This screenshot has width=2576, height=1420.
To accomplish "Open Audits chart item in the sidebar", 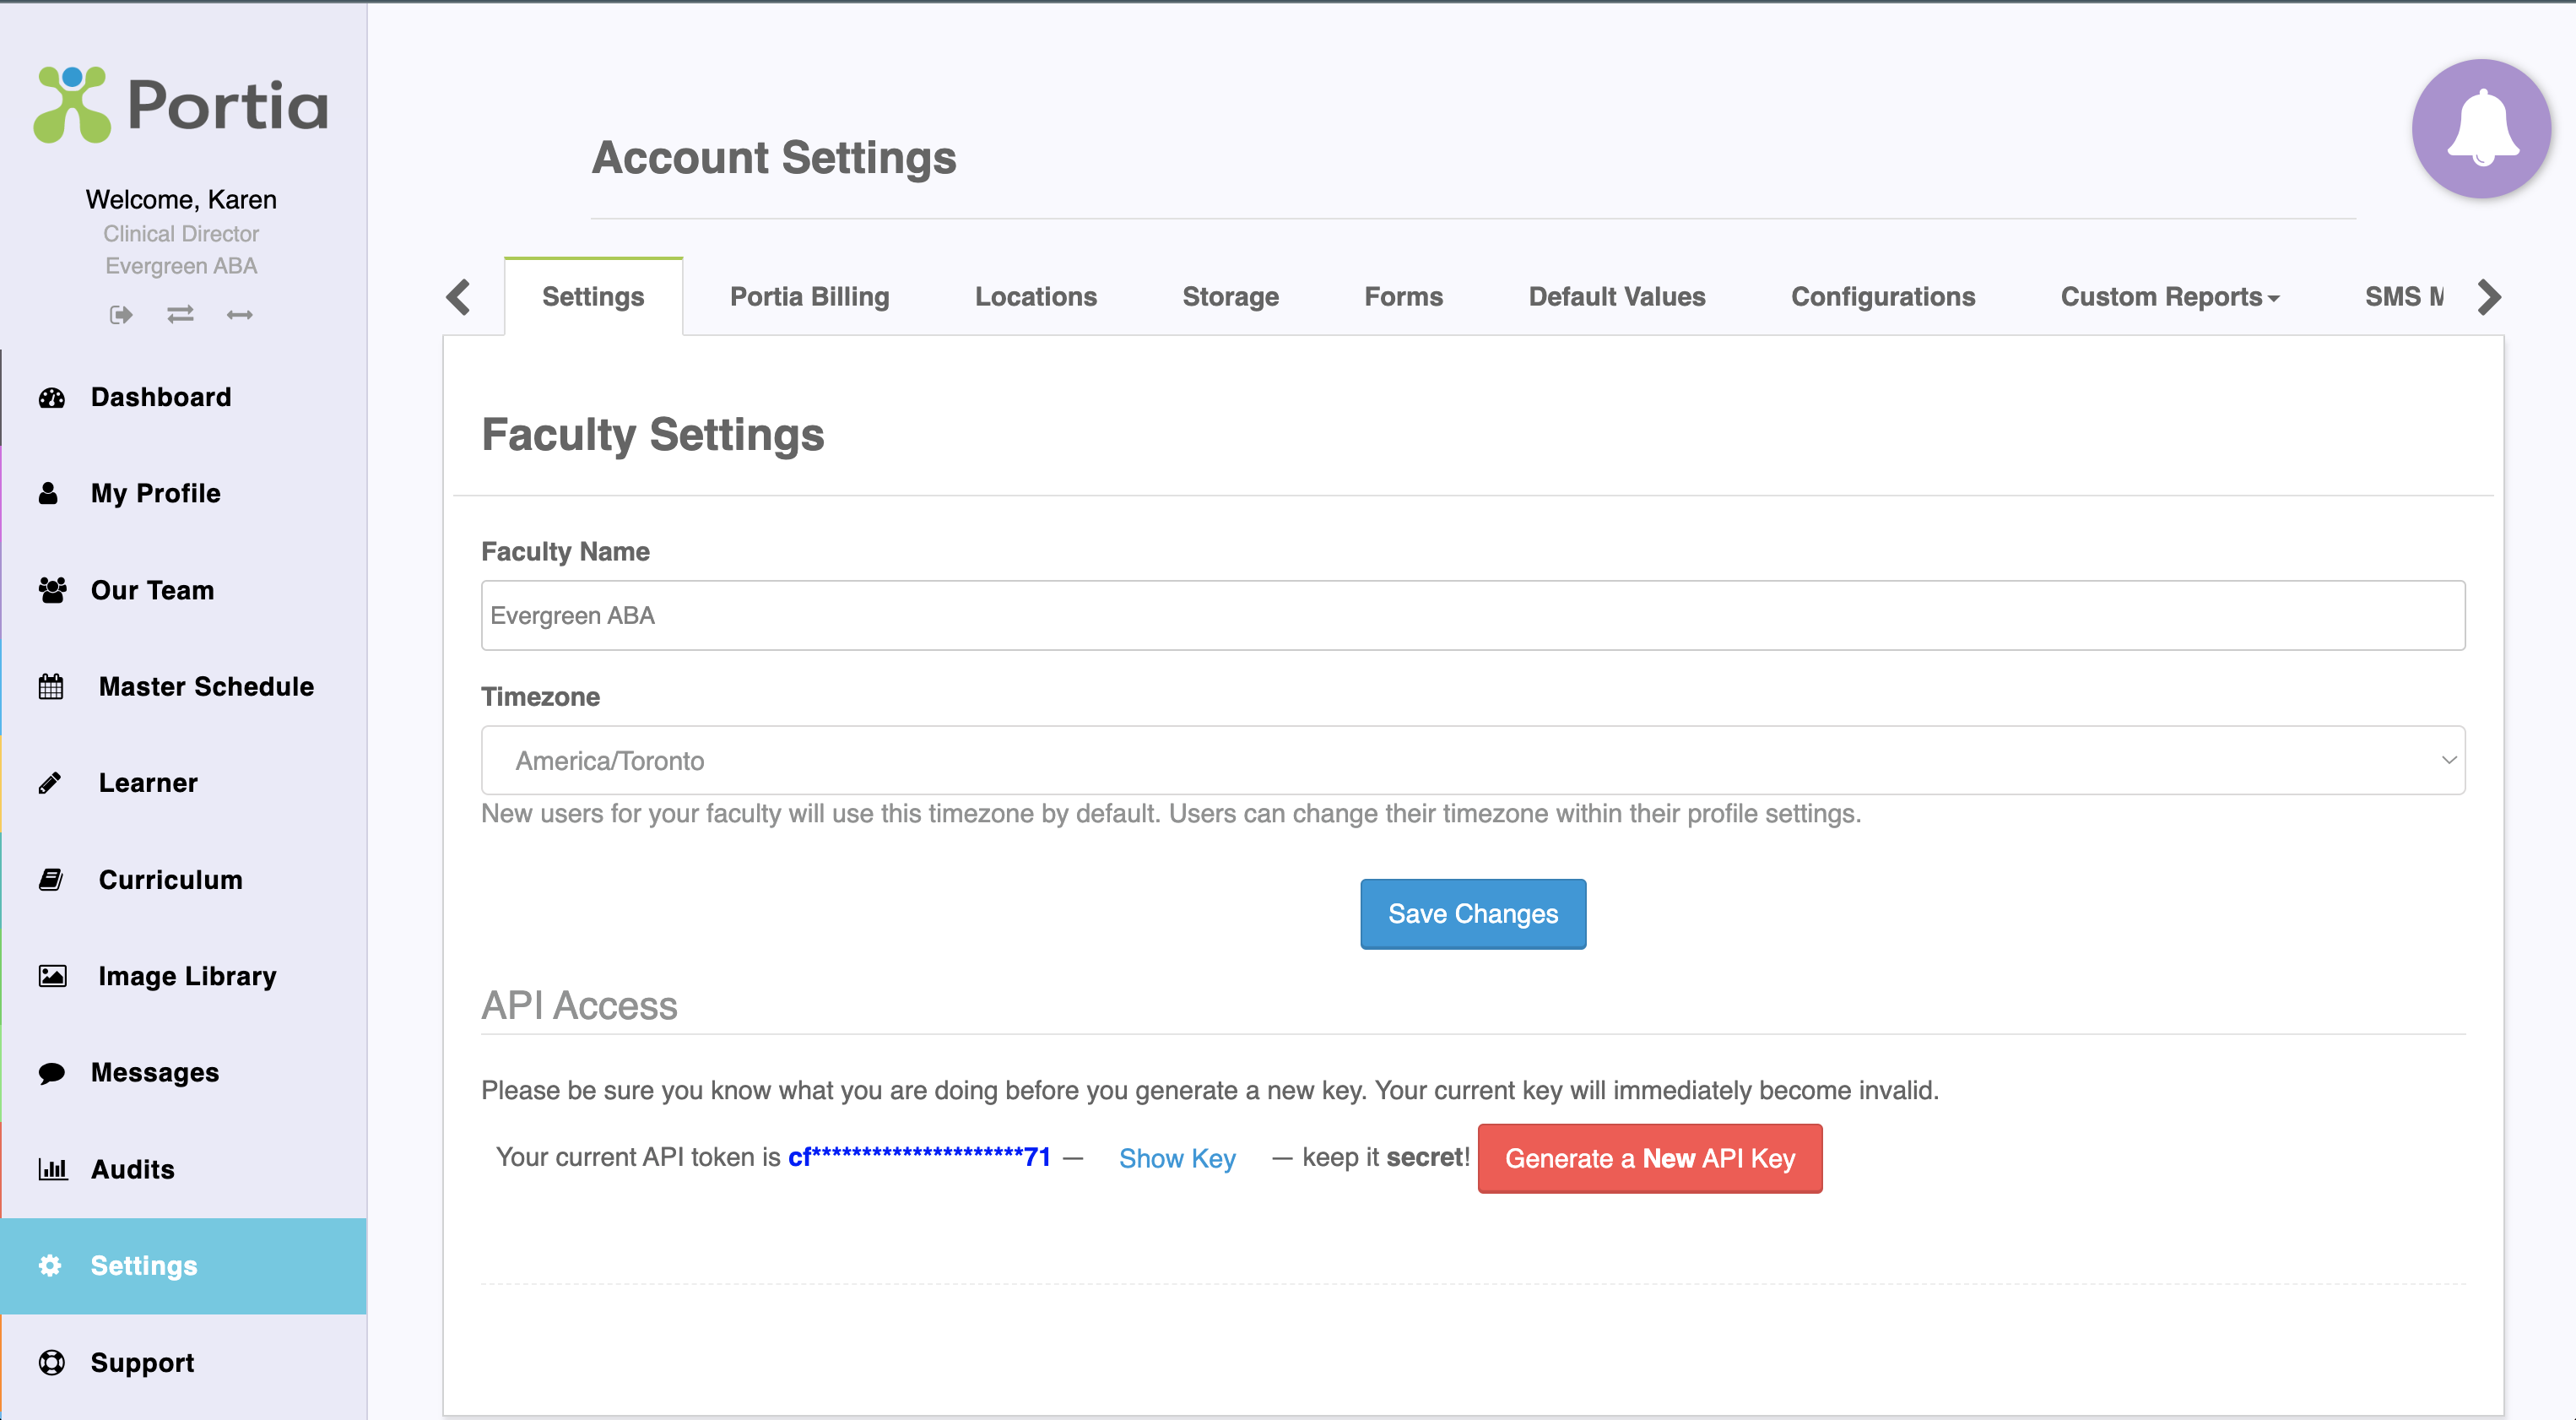I will (132, 1169).
